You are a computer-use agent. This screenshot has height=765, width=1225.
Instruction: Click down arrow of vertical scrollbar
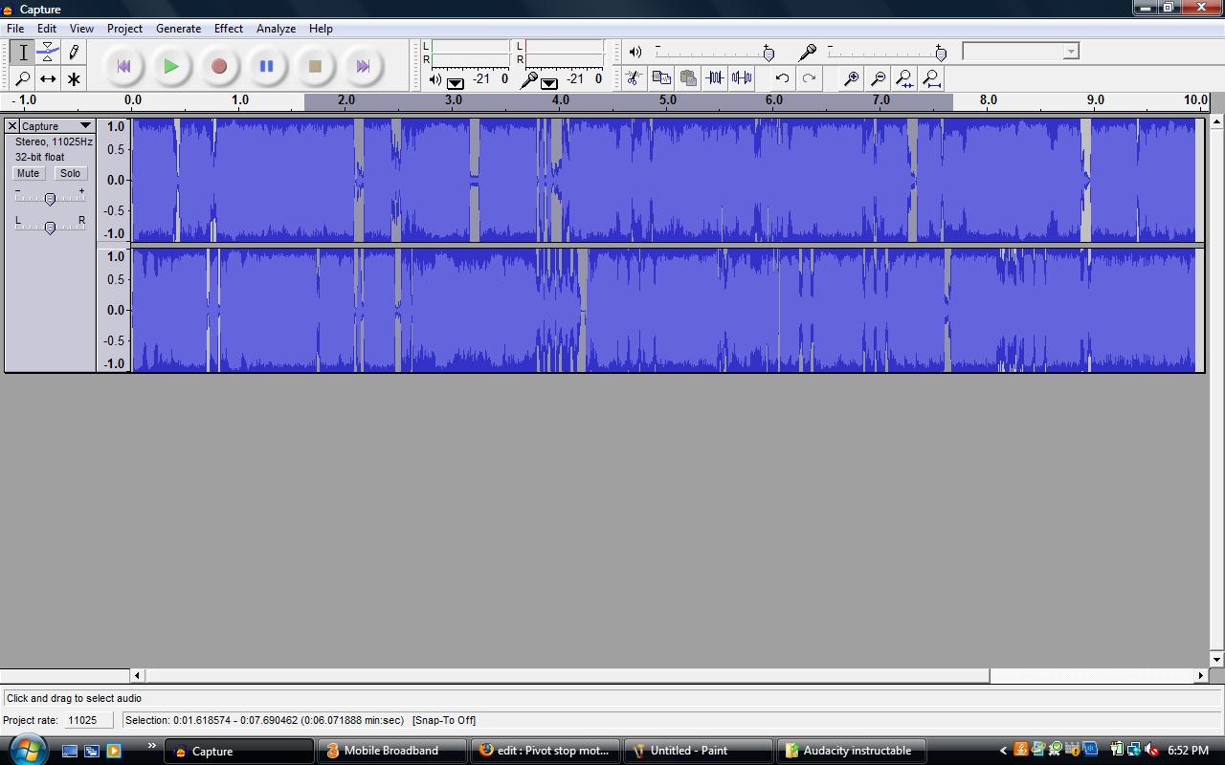pyautogui.click(x=1216, y=660)
